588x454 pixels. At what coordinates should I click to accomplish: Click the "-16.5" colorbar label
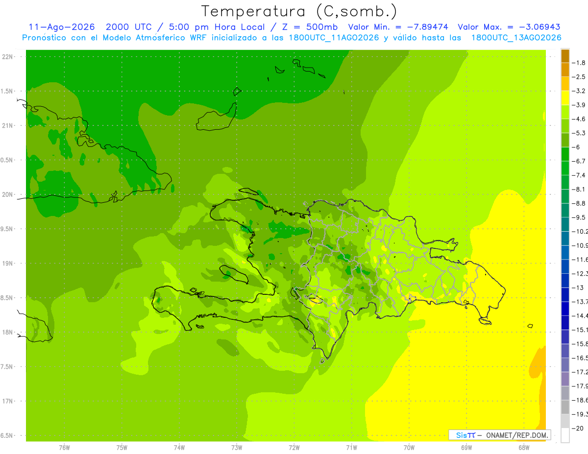tap(580, 358)
